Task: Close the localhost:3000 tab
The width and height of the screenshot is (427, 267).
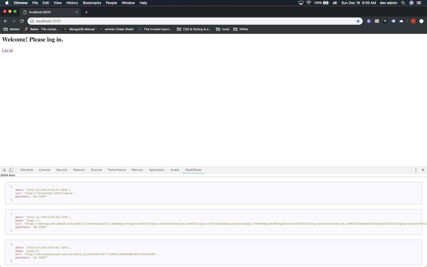Action: (x=77, y=12)
